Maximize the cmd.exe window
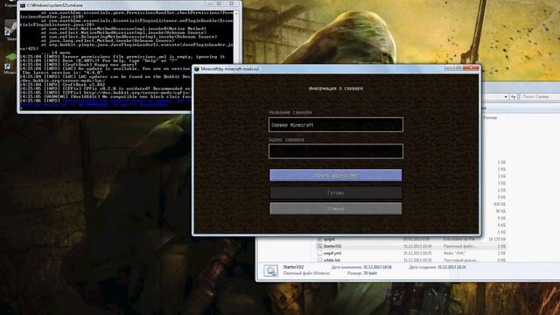Viewport: 560px width, 315px height. click(220, 3)
